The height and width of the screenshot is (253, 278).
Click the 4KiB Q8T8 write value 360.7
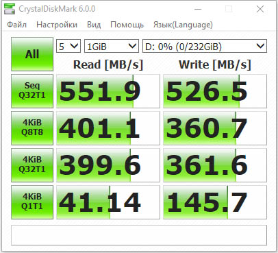coord(215,128)
